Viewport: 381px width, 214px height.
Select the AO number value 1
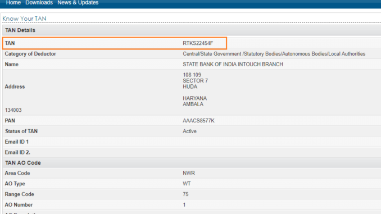point(184,205)
